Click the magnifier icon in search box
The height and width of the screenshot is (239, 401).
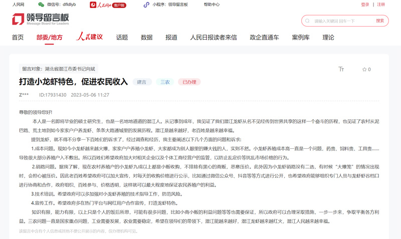[x=307, y=21]
